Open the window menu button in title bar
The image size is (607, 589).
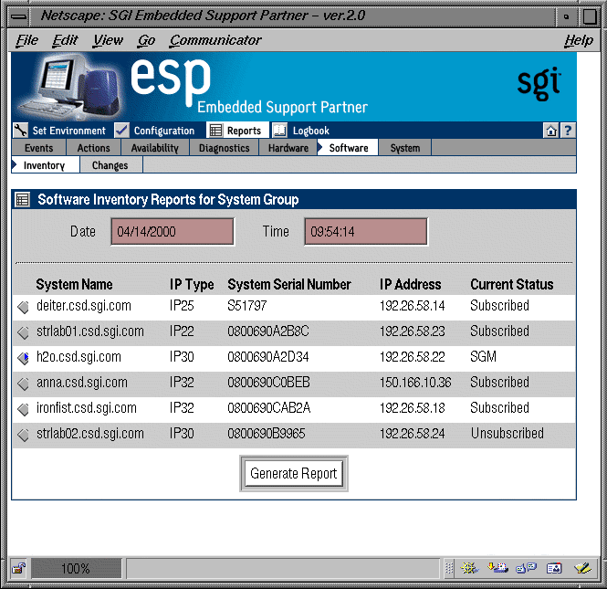pyautogui.click(x=19, y=16)
